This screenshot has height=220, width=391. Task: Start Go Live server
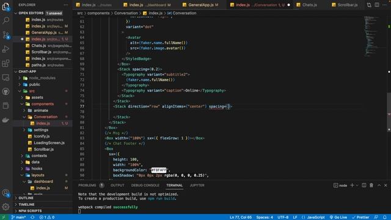338,218
